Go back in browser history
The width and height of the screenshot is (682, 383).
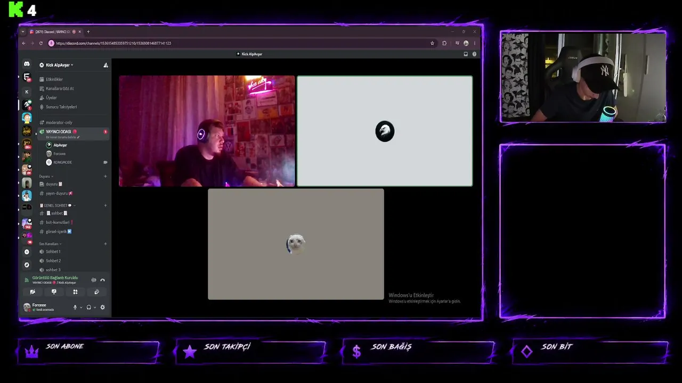23,43
